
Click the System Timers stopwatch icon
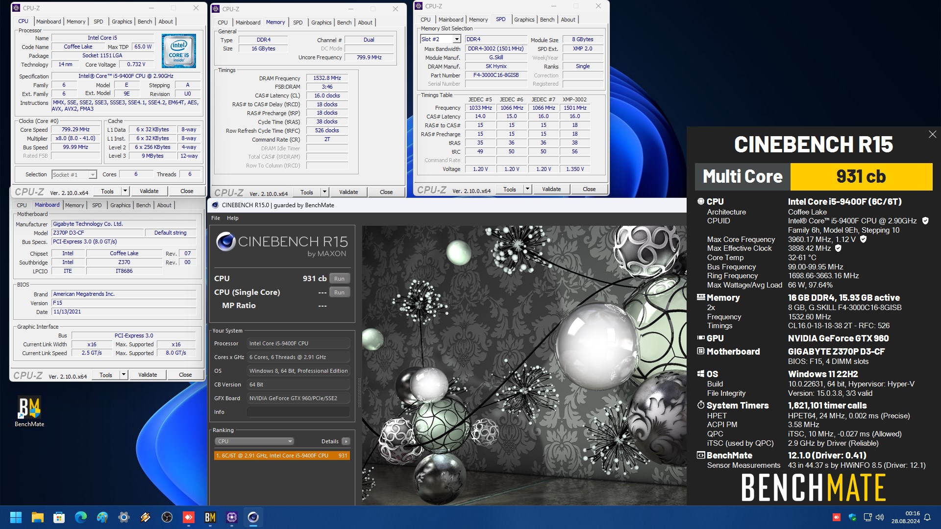click(701, 405)
